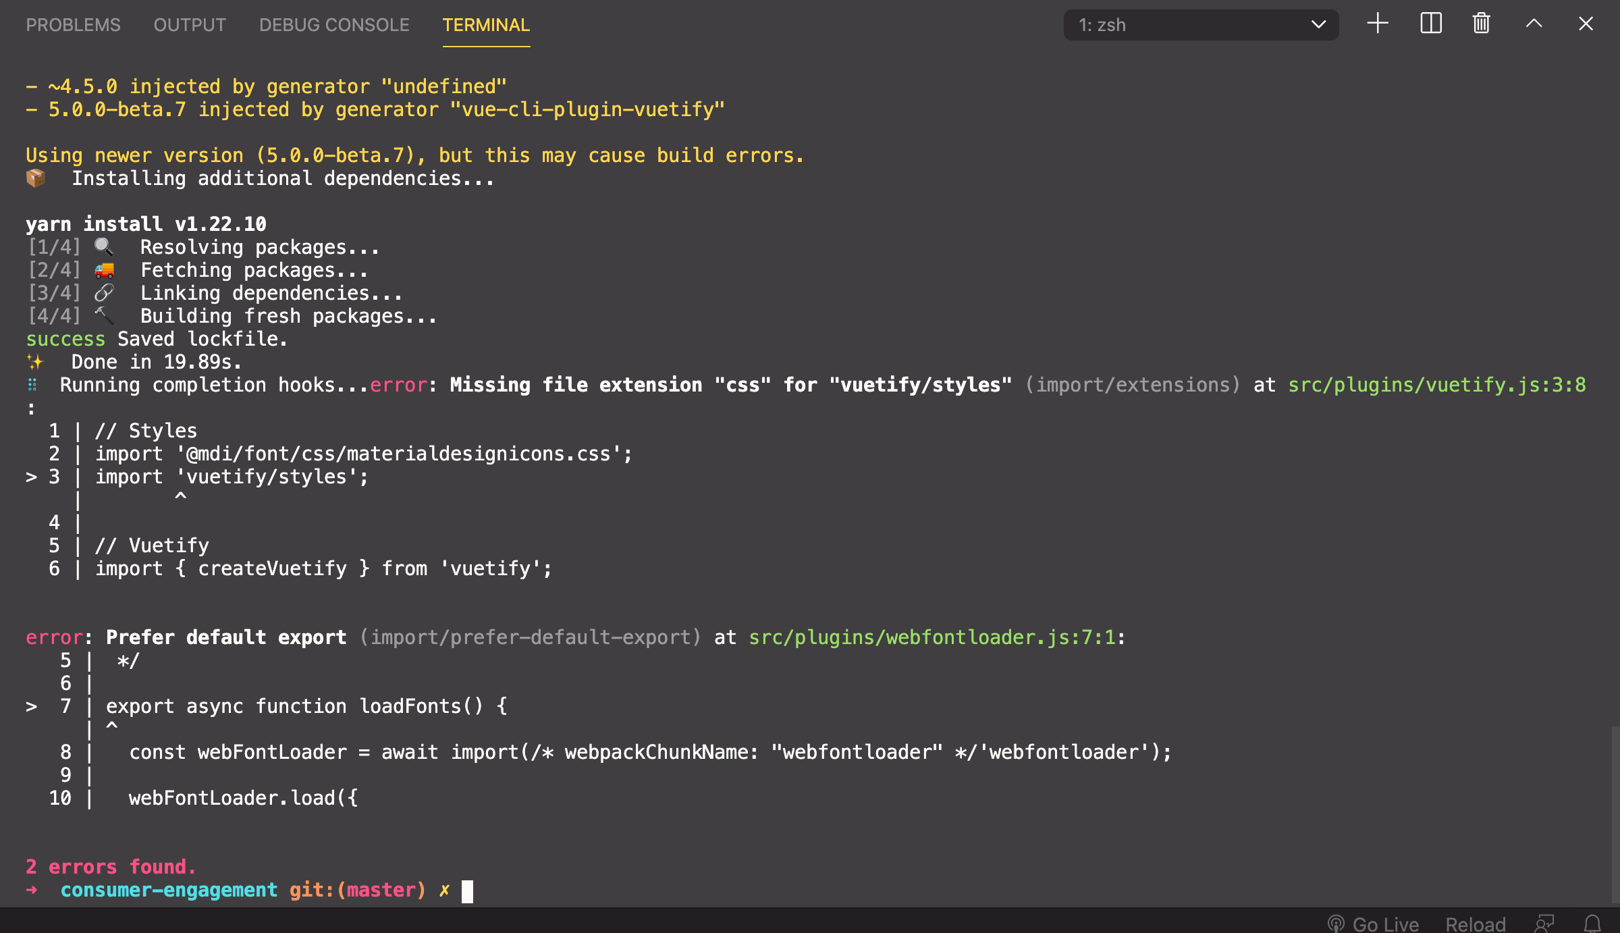Open the DEBUG CONSOLE tab
1620x933 pixels.
pos(334,25)
